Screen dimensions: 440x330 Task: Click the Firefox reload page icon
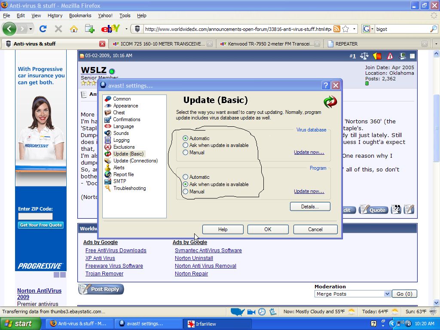(43, 29)
